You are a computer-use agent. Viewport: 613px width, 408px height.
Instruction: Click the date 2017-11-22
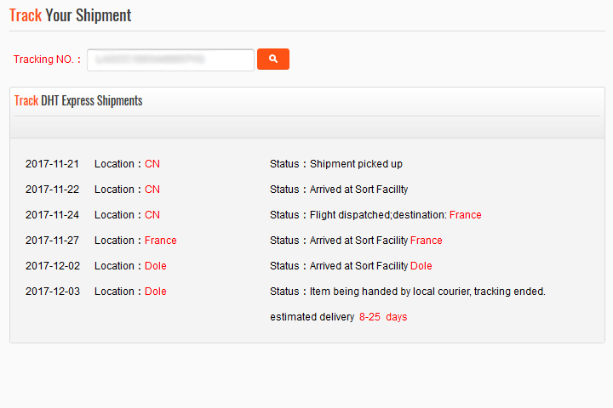point(53,190)
